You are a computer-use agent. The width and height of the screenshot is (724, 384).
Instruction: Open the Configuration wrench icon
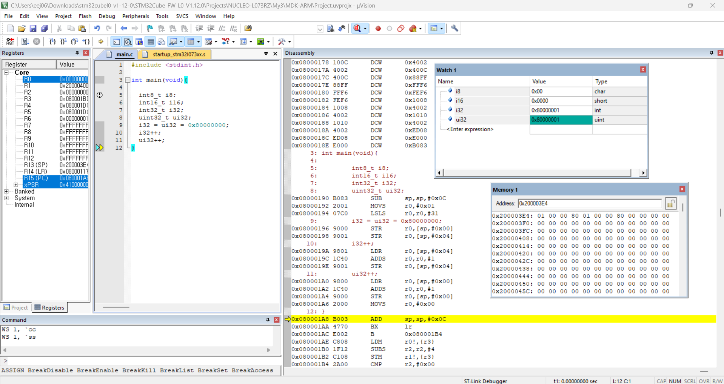point(454,28)
